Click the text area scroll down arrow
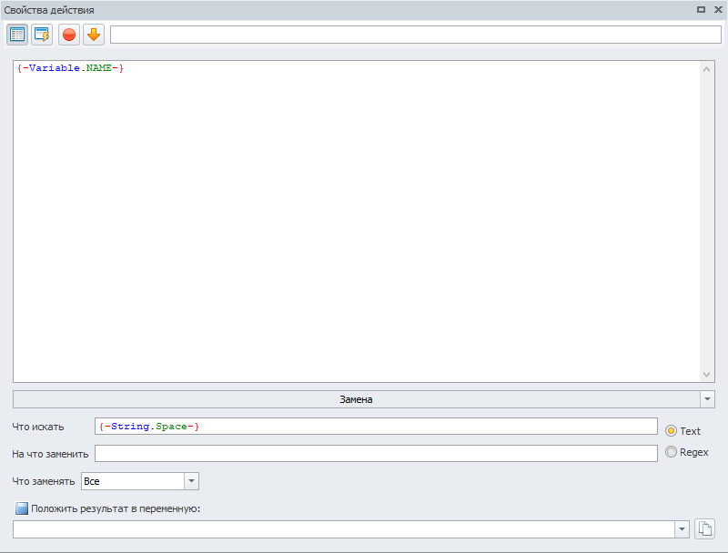Screen dimensions: 728x553 point(707,375)
